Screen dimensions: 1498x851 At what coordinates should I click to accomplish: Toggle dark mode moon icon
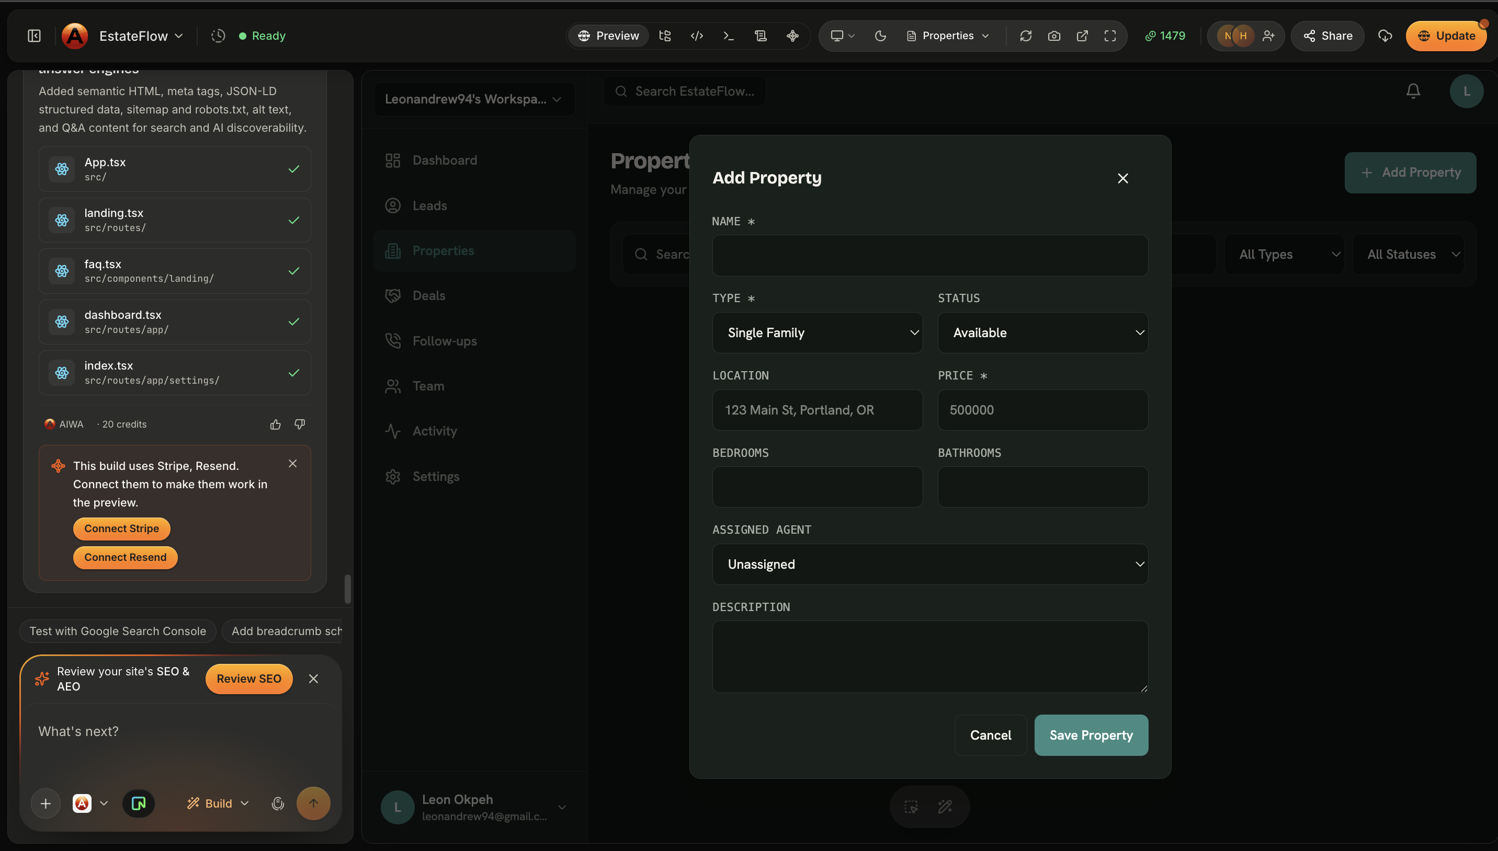(x=880, y=36)
